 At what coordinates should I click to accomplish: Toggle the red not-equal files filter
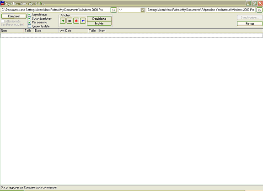click(76, 21)
